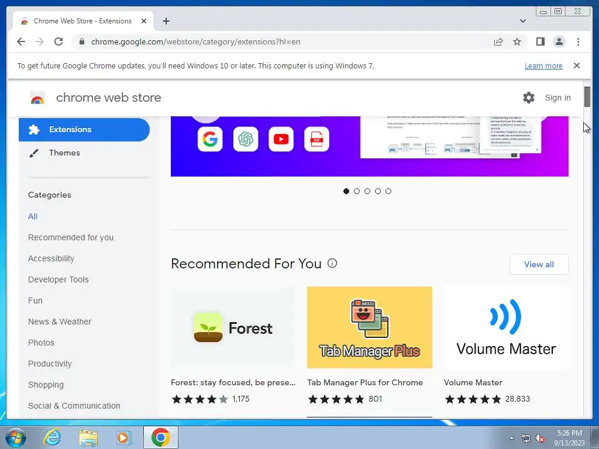Click Sign in to the web store
Screen dimensions: 599x449
pyautogui.click(x=557, y=98)
